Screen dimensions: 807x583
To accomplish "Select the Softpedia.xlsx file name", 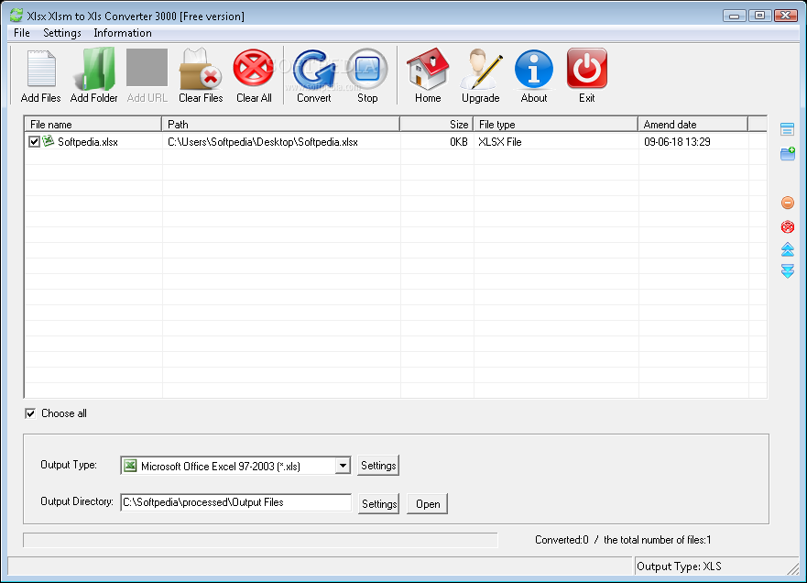I will (88, 142).
